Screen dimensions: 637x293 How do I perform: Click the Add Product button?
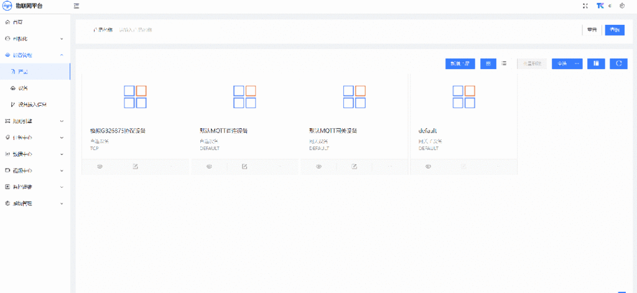pos(460,64)
